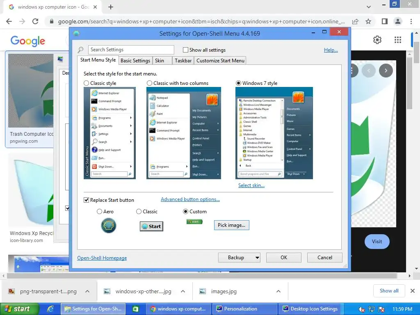Click the Help link
420x315 pixels.
coord(331,50)
